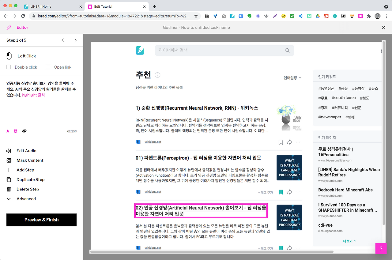This screenshot has height=260, width=392.
Task: Click the RNN article Wiki Docs thumbnail
Action: pyautogui.click(x=289, y=118)
